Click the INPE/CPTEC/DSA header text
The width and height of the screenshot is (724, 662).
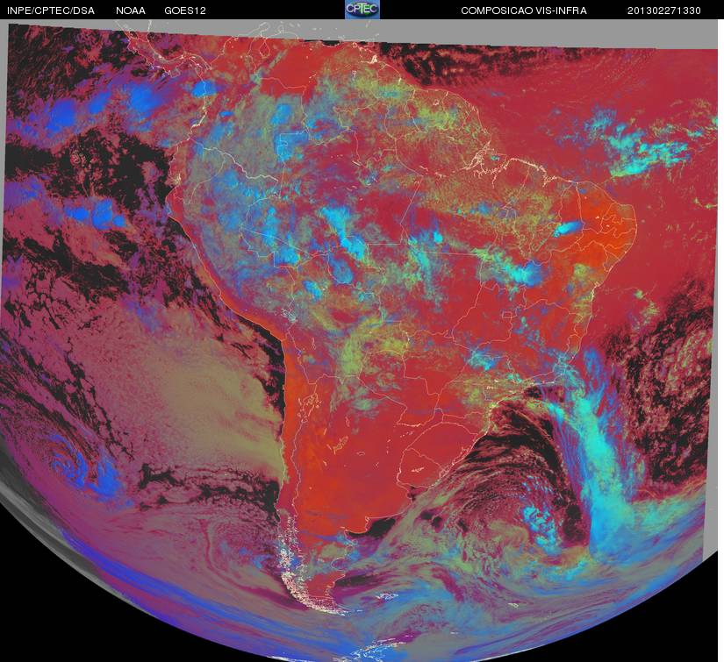(51, 11)
